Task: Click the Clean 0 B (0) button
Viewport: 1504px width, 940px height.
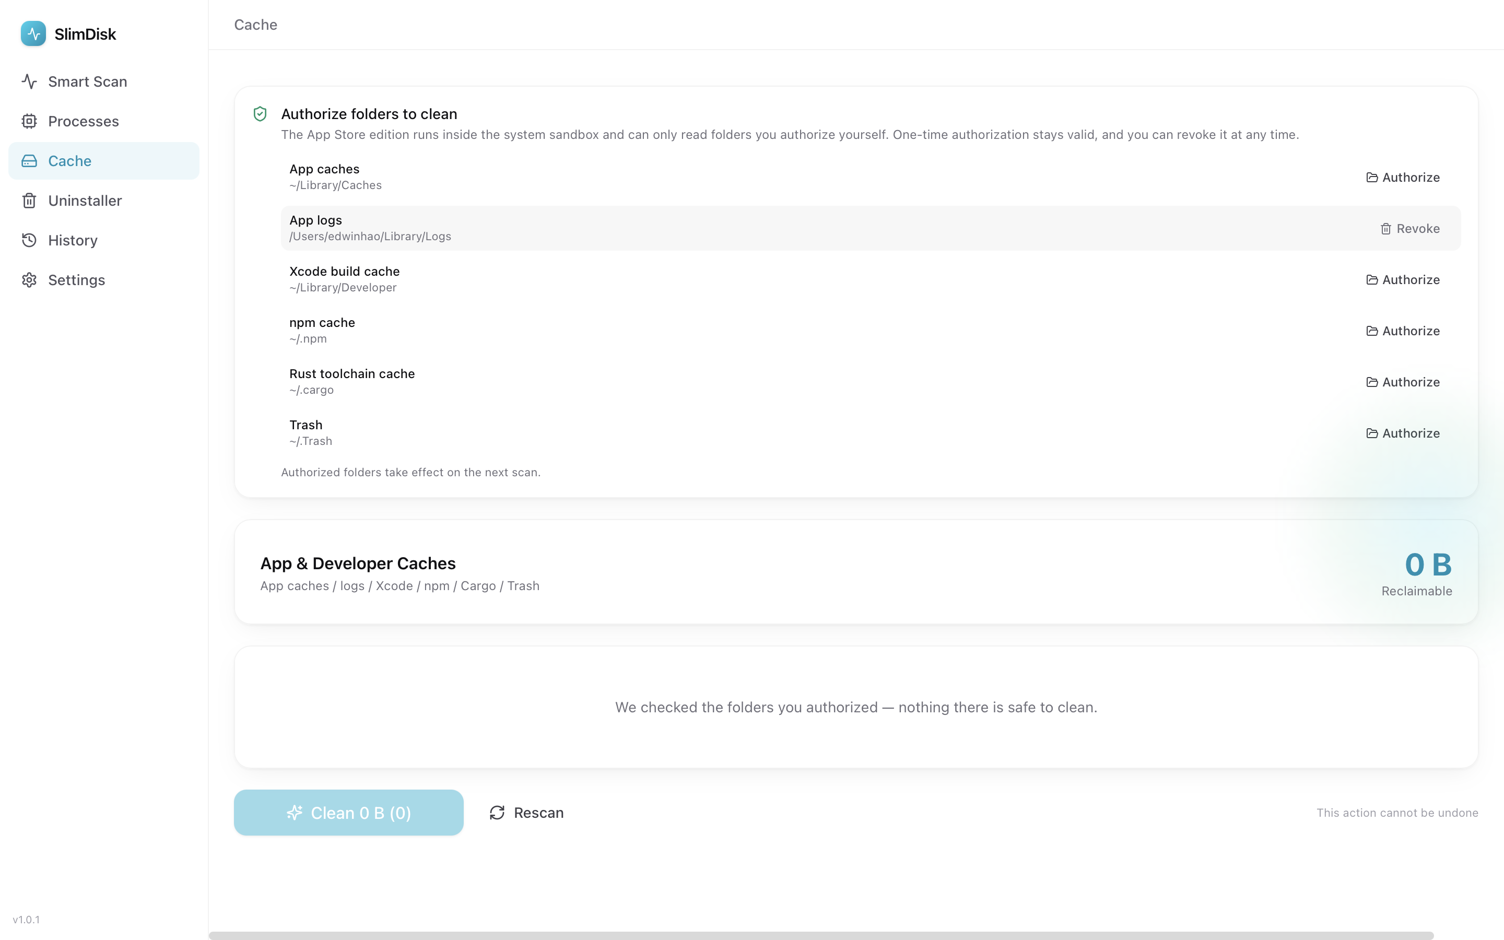Action: (349, 813)
